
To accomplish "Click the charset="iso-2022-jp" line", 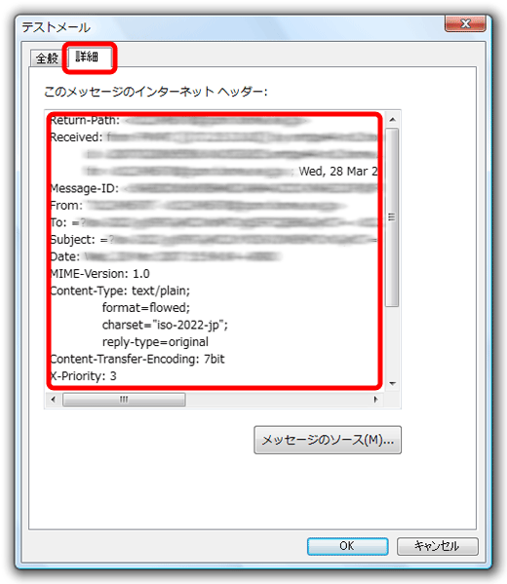I will tap(165, 325).
